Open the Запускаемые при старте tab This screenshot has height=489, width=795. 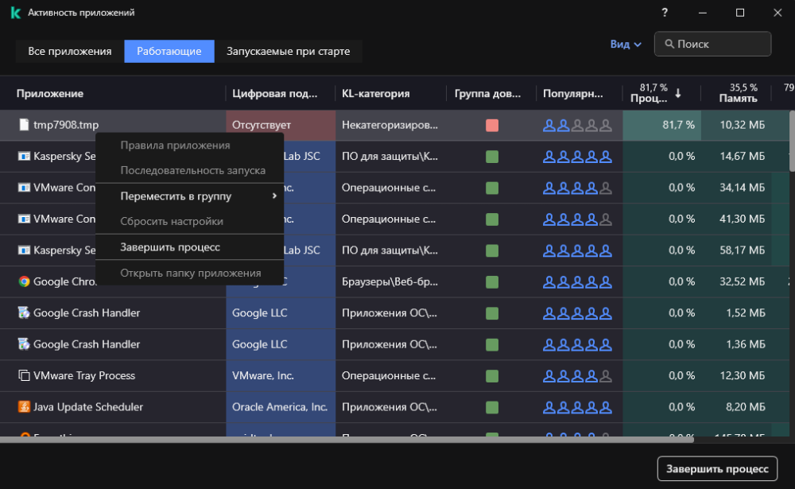click(x=288, y=52)
